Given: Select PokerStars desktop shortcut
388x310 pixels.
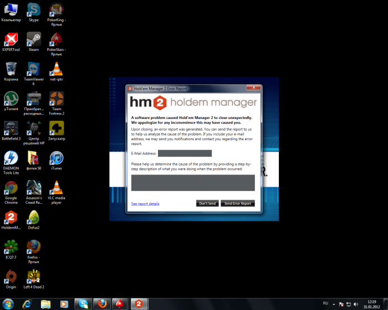Looking at the screenshot, I should click(x=57, y=44).
